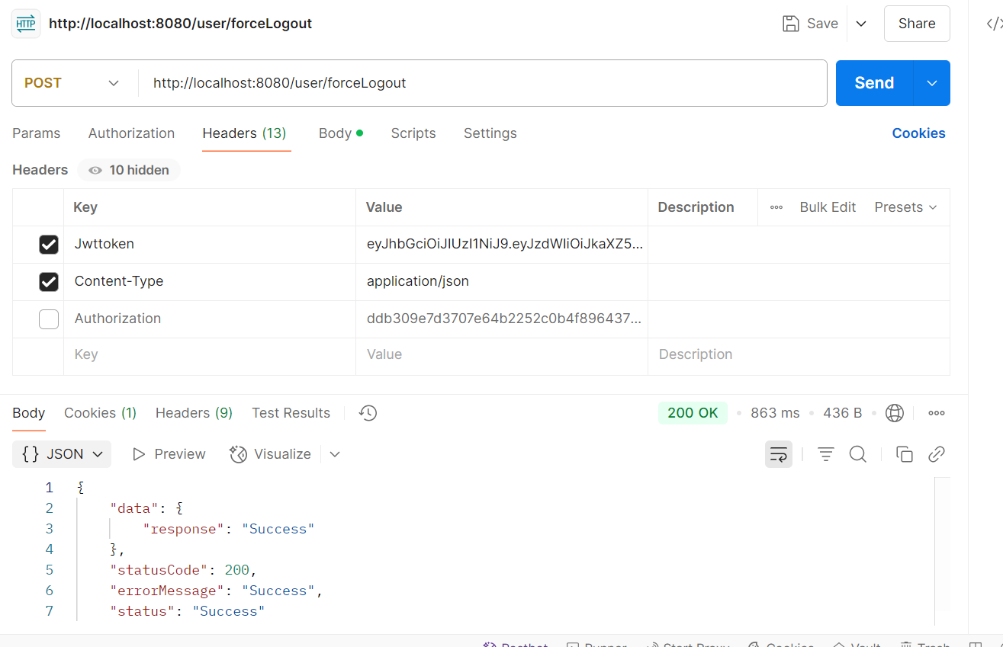The height and width of the screenshot is (647, 1003).
Task: Select the Headers (13) request tab
Action: 244,133
